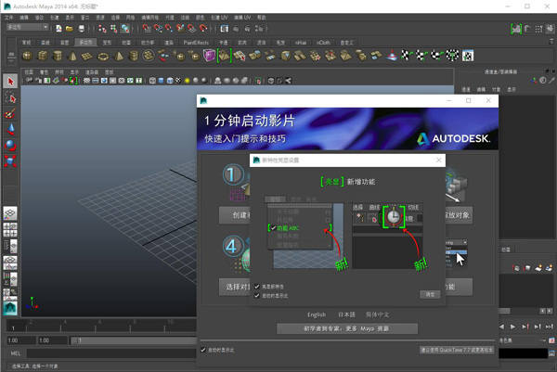The width and height of the screenshot is (557, 372).
Task: Open the 窗口 menu
Action: click(84, 18)
